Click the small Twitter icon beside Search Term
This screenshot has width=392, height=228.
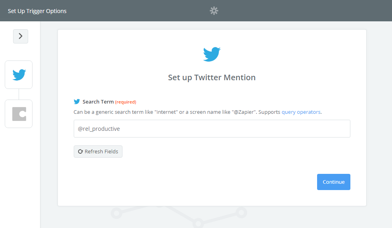coord(77,102)
